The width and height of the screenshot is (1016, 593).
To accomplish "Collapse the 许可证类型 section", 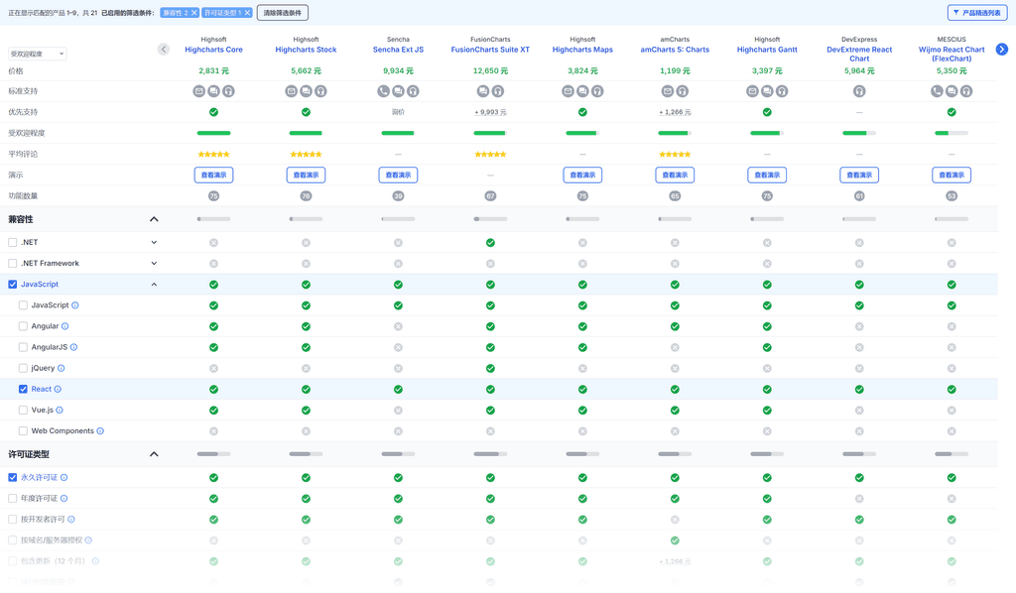I will pyautogui.click(x=154, y=454).
